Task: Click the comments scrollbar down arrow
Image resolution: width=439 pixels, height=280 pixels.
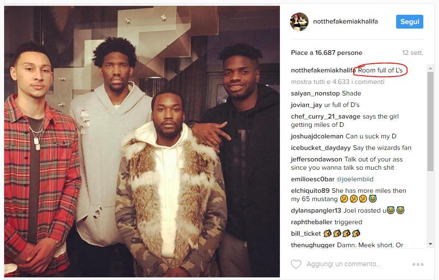Action: pyautogui.click(x=430, y=244)
